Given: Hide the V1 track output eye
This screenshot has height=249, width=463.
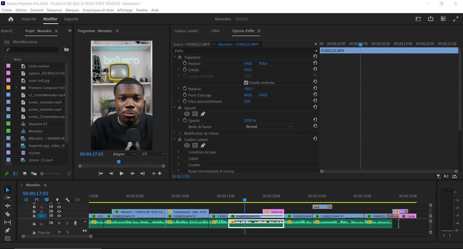Looking at the screenshot, I should pos(59,216).
